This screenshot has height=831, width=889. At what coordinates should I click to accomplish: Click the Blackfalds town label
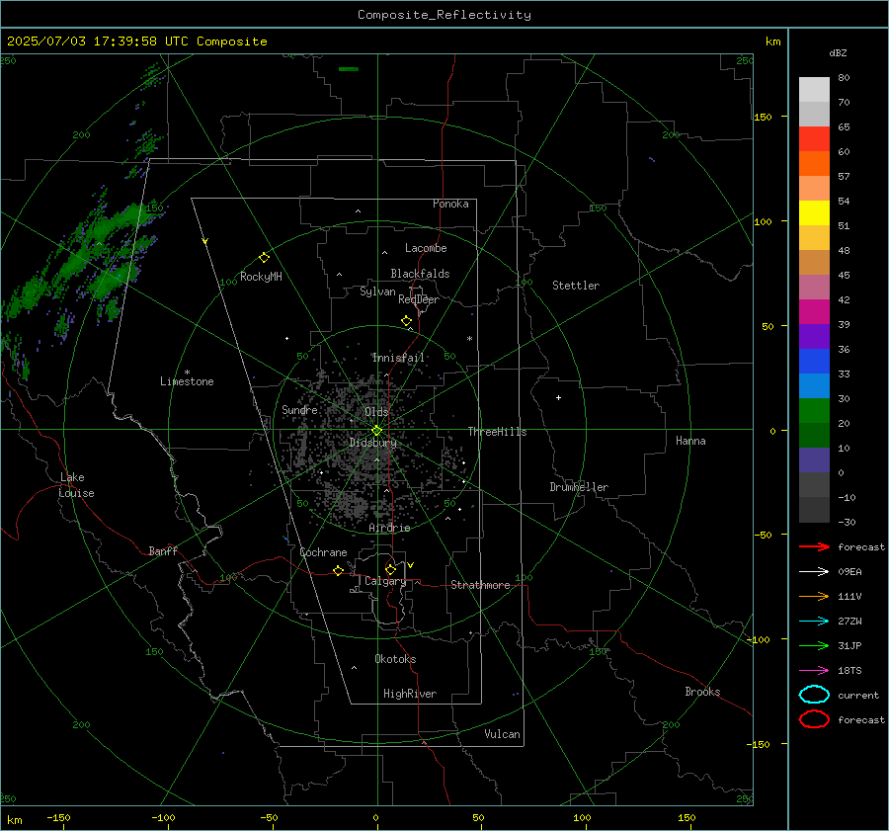(420, 274)
